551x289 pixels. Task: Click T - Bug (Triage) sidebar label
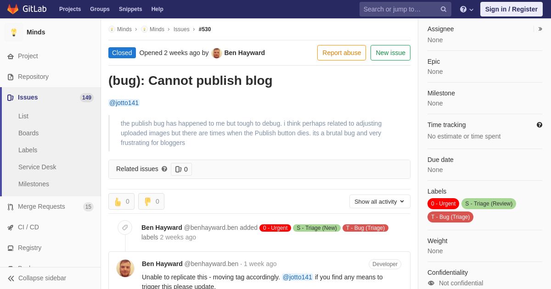click(450, 217)
